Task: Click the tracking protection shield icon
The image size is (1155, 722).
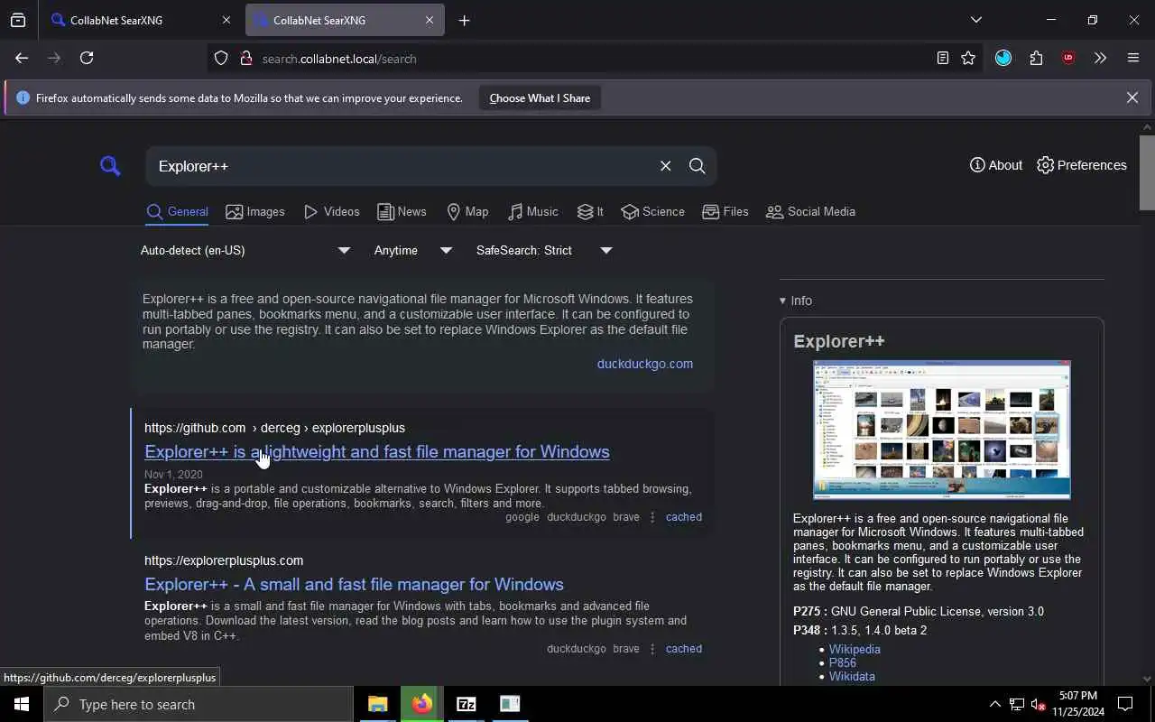Action: click(221, 58)
